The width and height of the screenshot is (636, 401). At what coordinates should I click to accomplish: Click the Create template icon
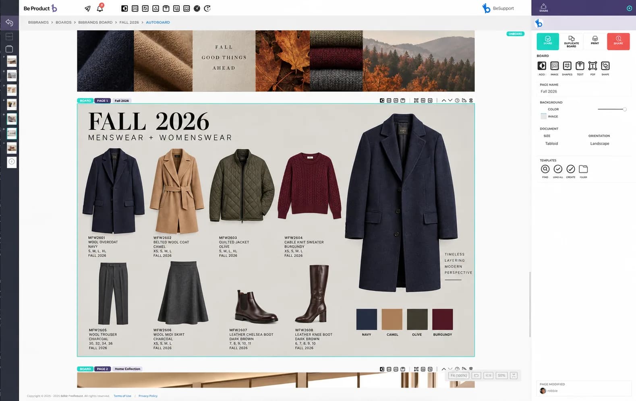571,169
